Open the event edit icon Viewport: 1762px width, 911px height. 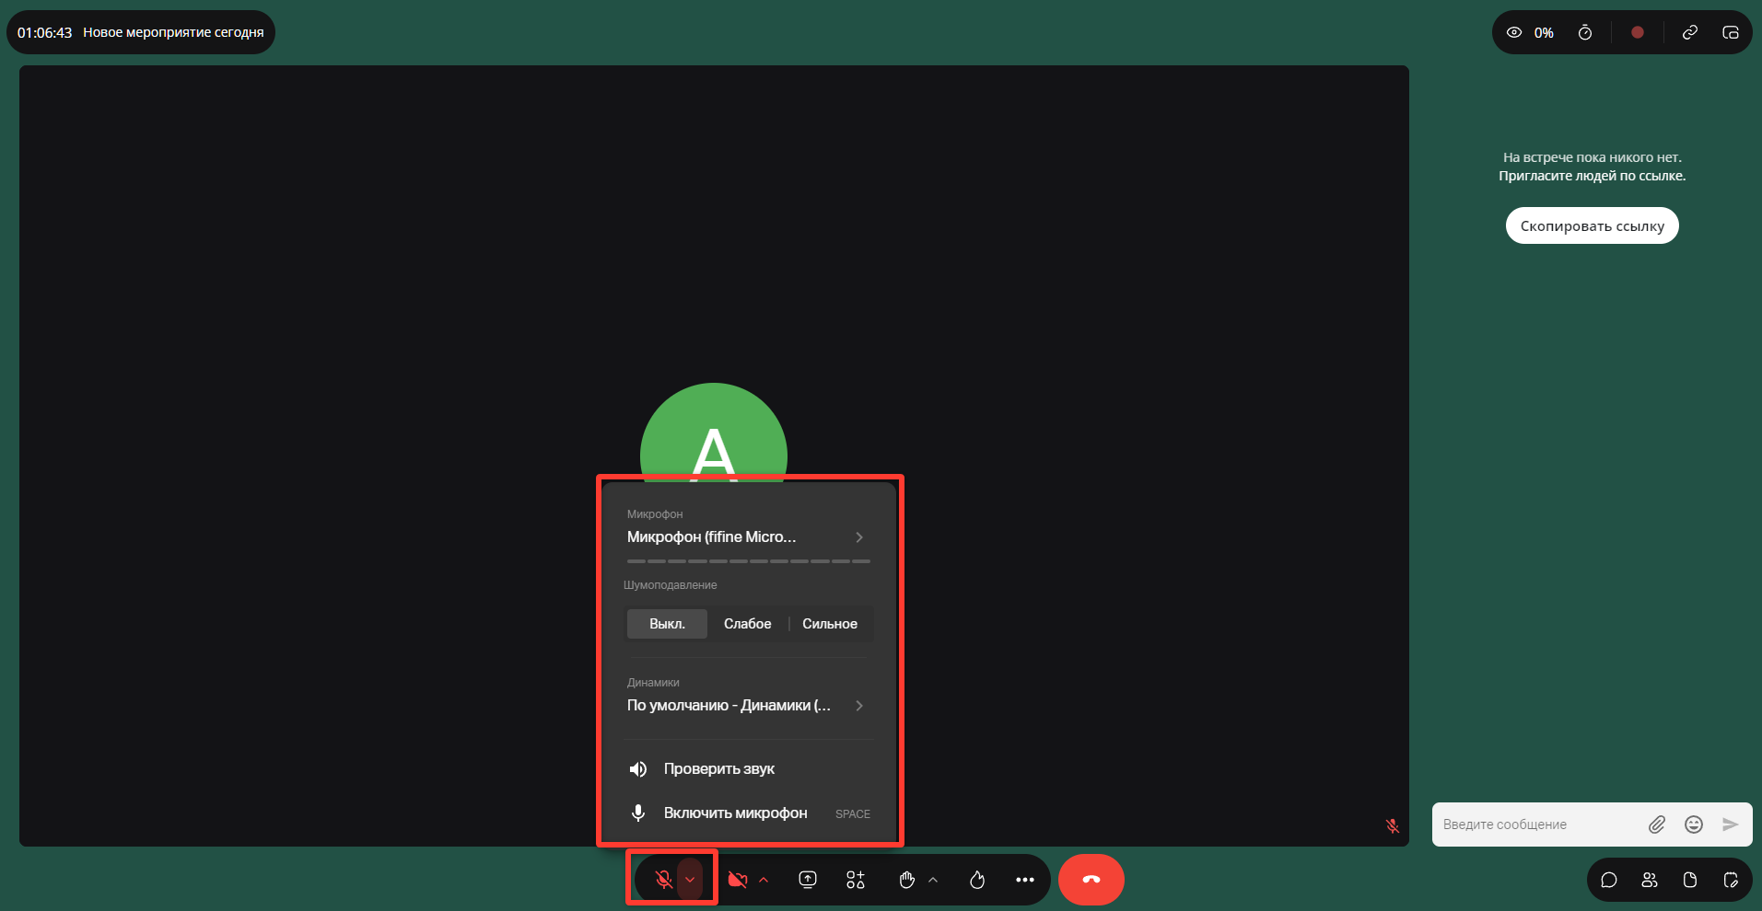coord(1731,880)
